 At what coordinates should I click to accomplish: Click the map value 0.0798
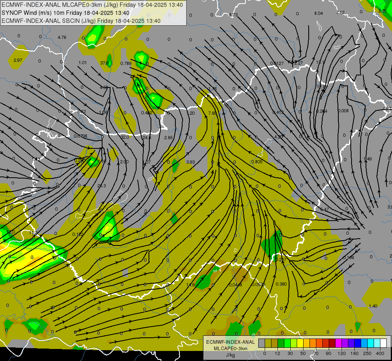80,136
